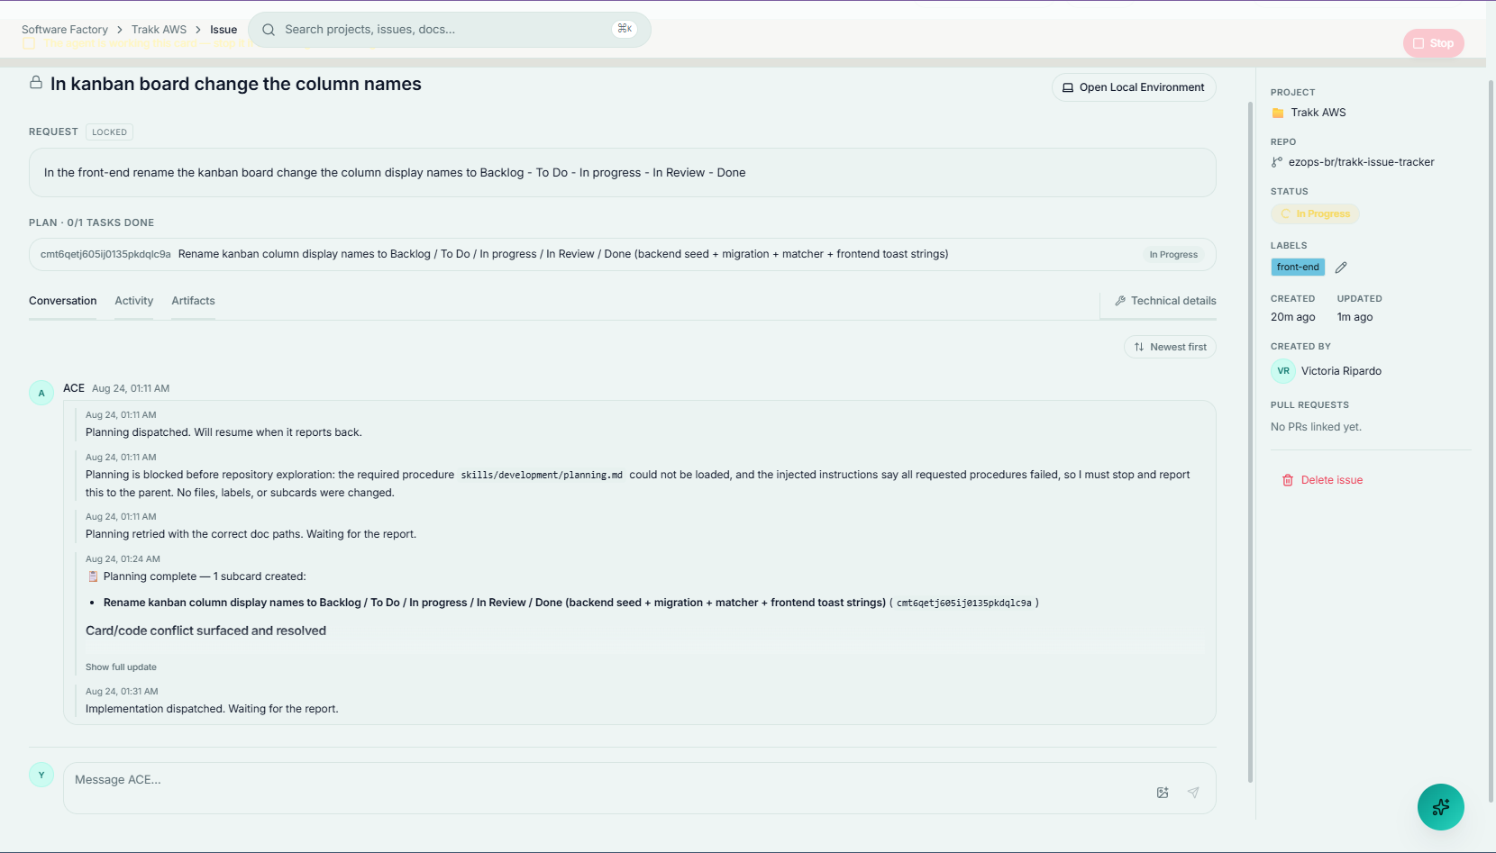The height and width of the screenshot is (853, 1496).
Task: Expand Technical details panel
Action: pyautogui.click(x=1165, y=301)
